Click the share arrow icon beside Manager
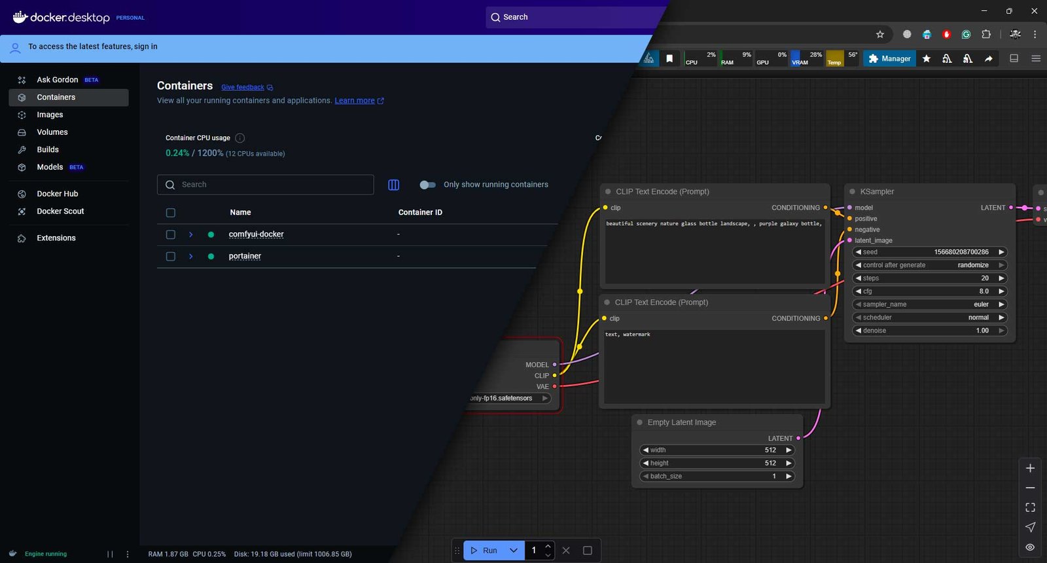The image size is (1047, 563). tap(989, 59)
